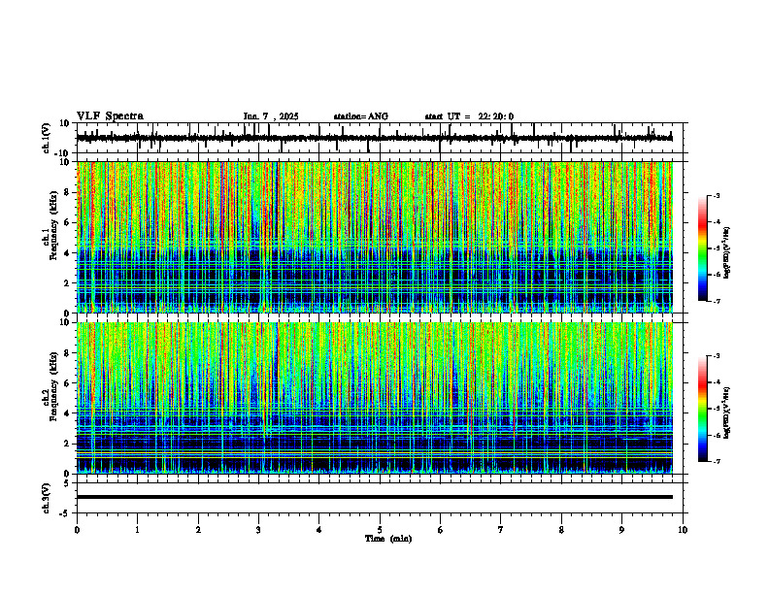Click the thick black ch.3 trace line

coord(374,497)
